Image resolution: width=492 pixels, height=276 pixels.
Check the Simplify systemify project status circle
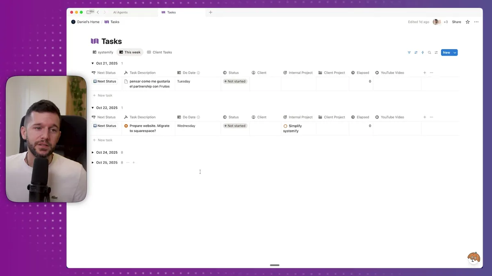[x=286, y=126]
